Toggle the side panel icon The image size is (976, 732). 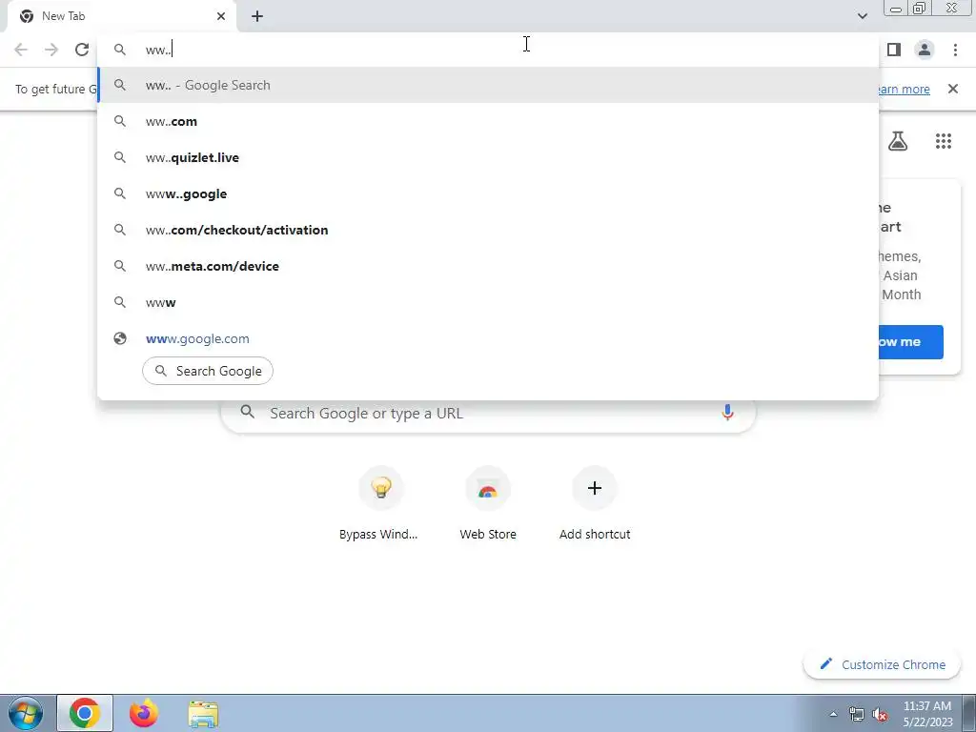894,50
